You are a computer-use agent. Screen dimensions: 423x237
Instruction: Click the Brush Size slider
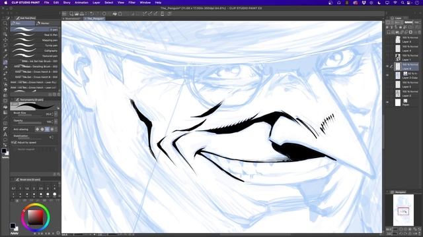point(29,115)
